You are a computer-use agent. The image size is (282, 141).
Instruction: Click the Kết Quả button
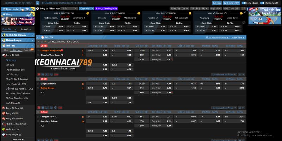point(217,3)
